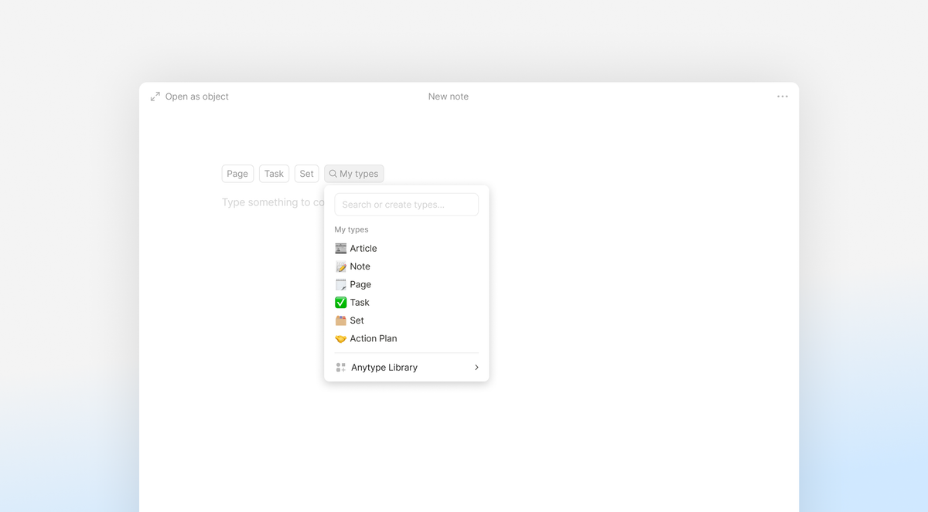Viewport: 928px width, 512px height.
Task: Expand the Anytype Library submenu chevron
Action: [476, 368]
